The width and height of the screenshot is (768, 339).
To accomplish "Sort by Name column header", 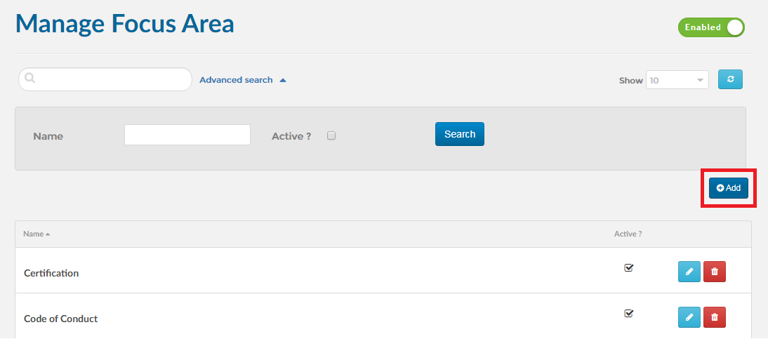I will [x=33, y=234].
